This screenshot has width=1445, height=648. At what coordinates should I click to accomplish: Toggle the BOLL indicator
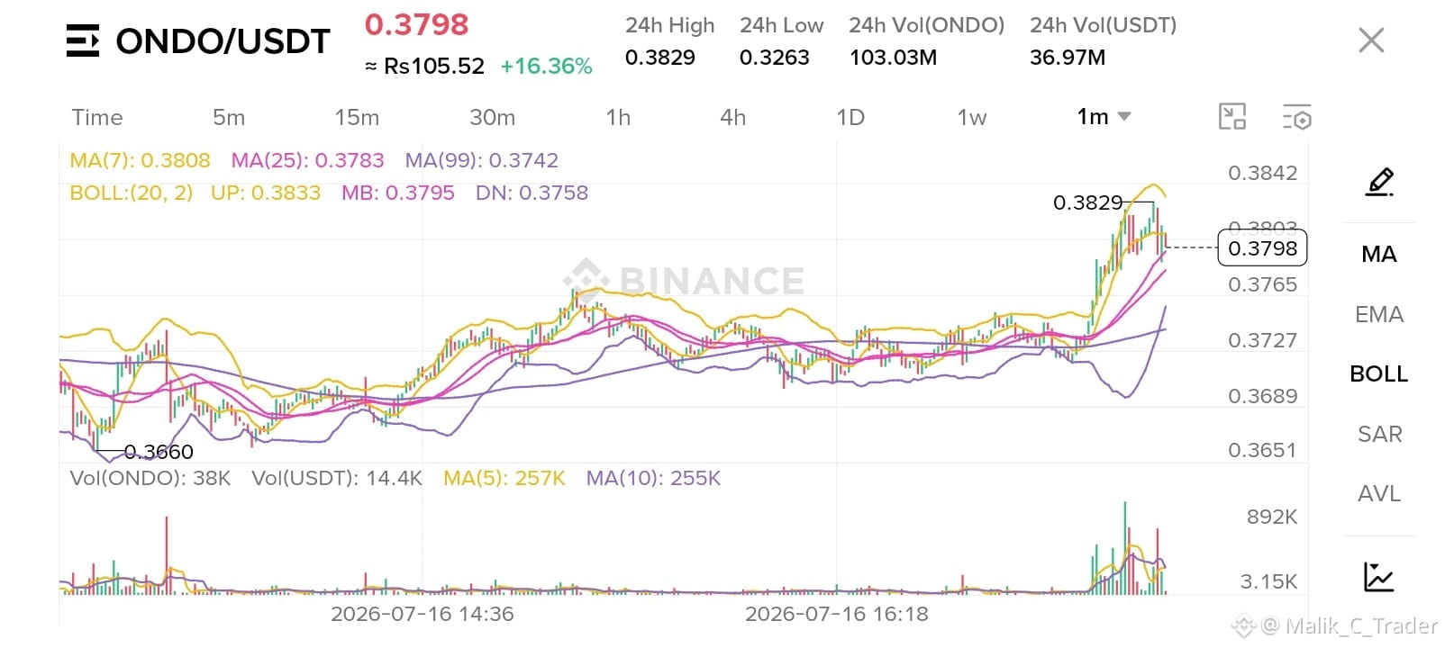coord(1379,373)
